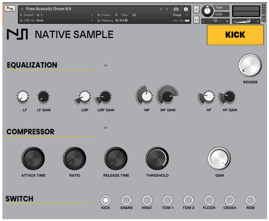Open the AUX sends icon
This screenshot has height=221, width=269.
264,16
